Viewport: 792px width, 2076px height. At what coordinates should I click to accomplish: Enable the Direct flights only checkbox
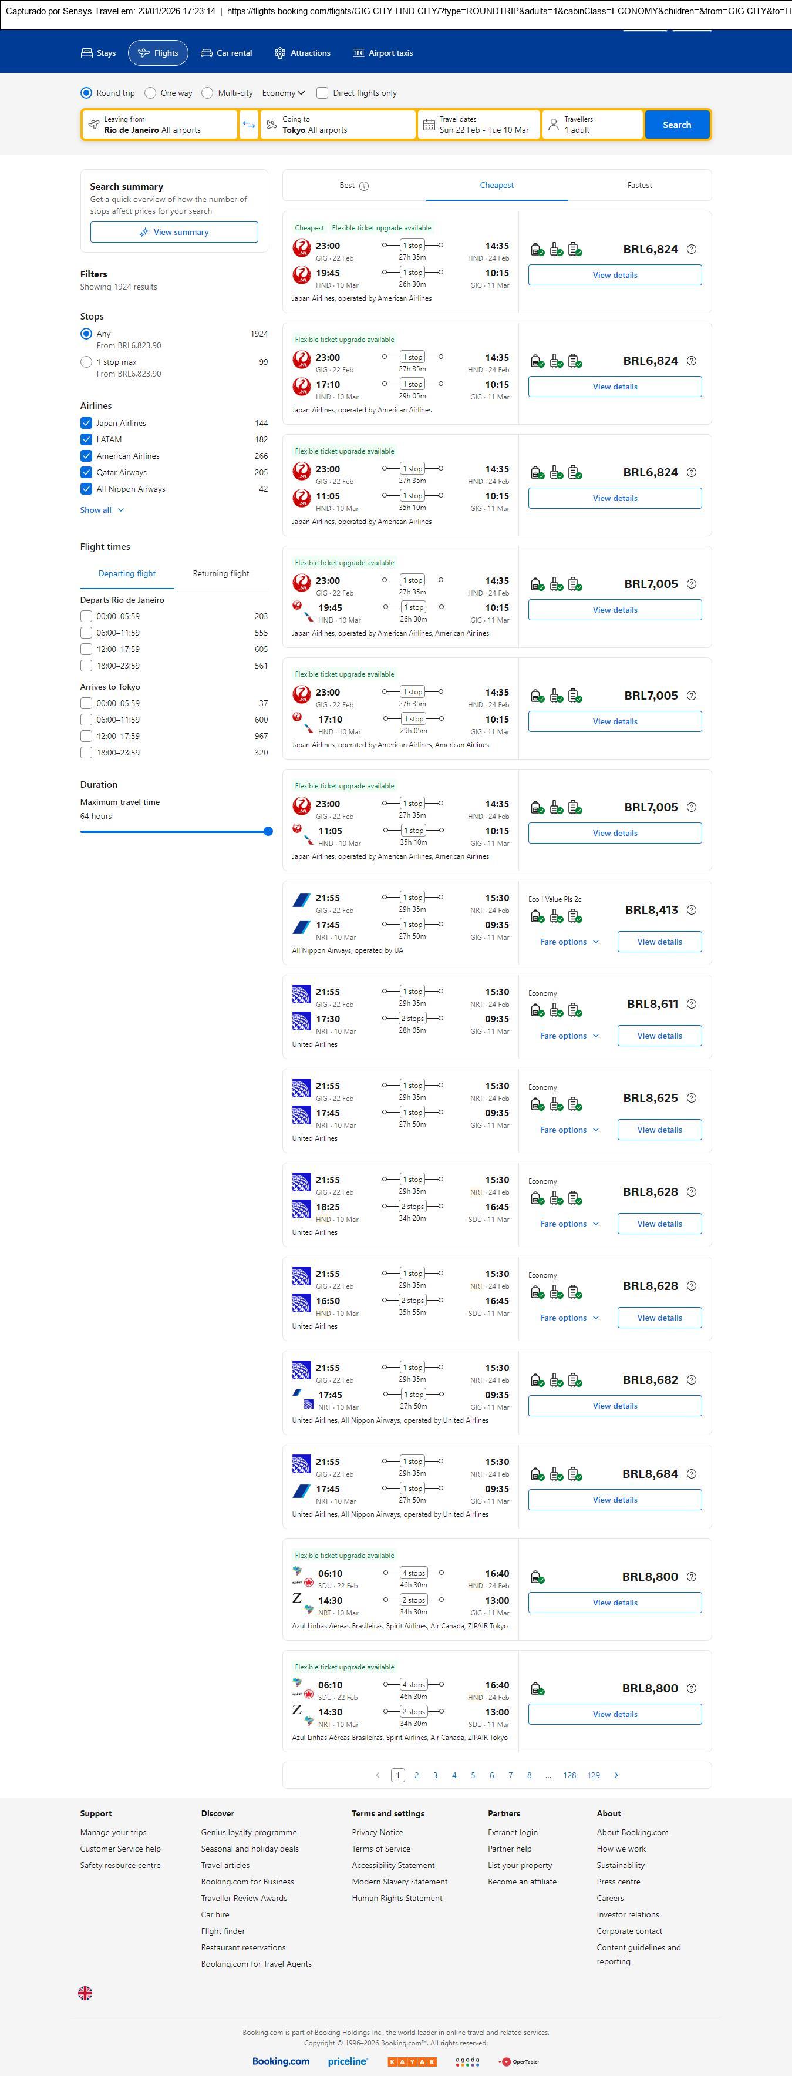tap(322, 93)
